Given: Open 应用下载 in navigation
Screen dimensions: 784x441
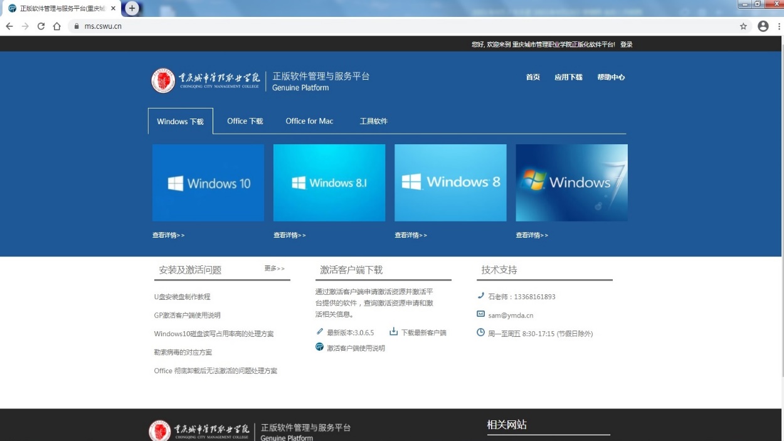Looking at the screenshot, I should click(568, 77).
